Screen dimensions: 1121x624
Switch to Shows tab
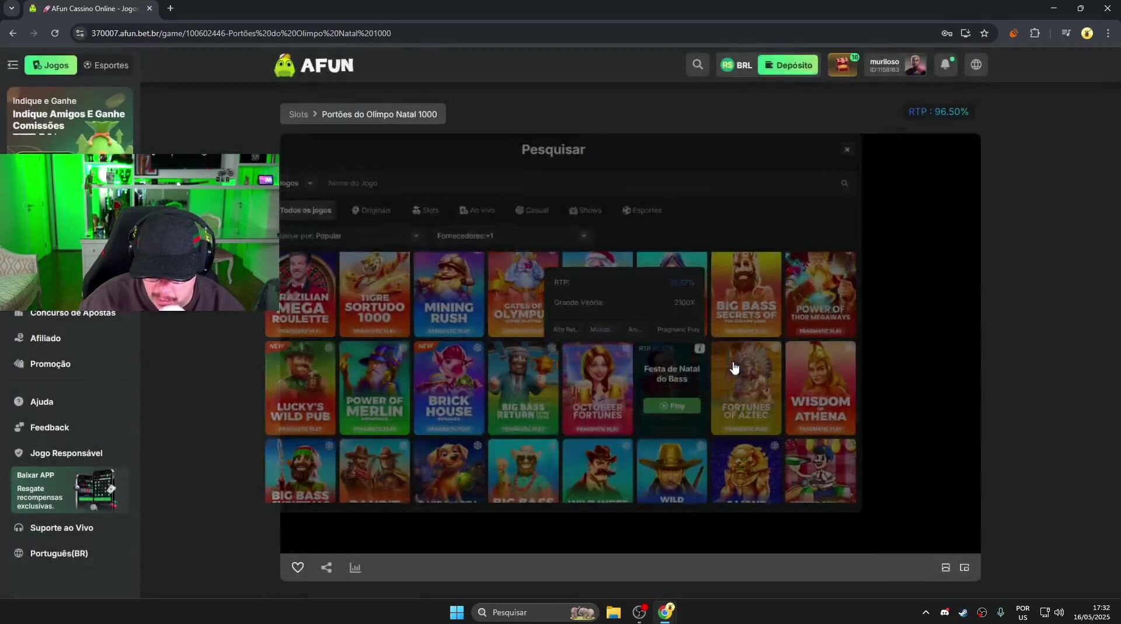[585, 211]
